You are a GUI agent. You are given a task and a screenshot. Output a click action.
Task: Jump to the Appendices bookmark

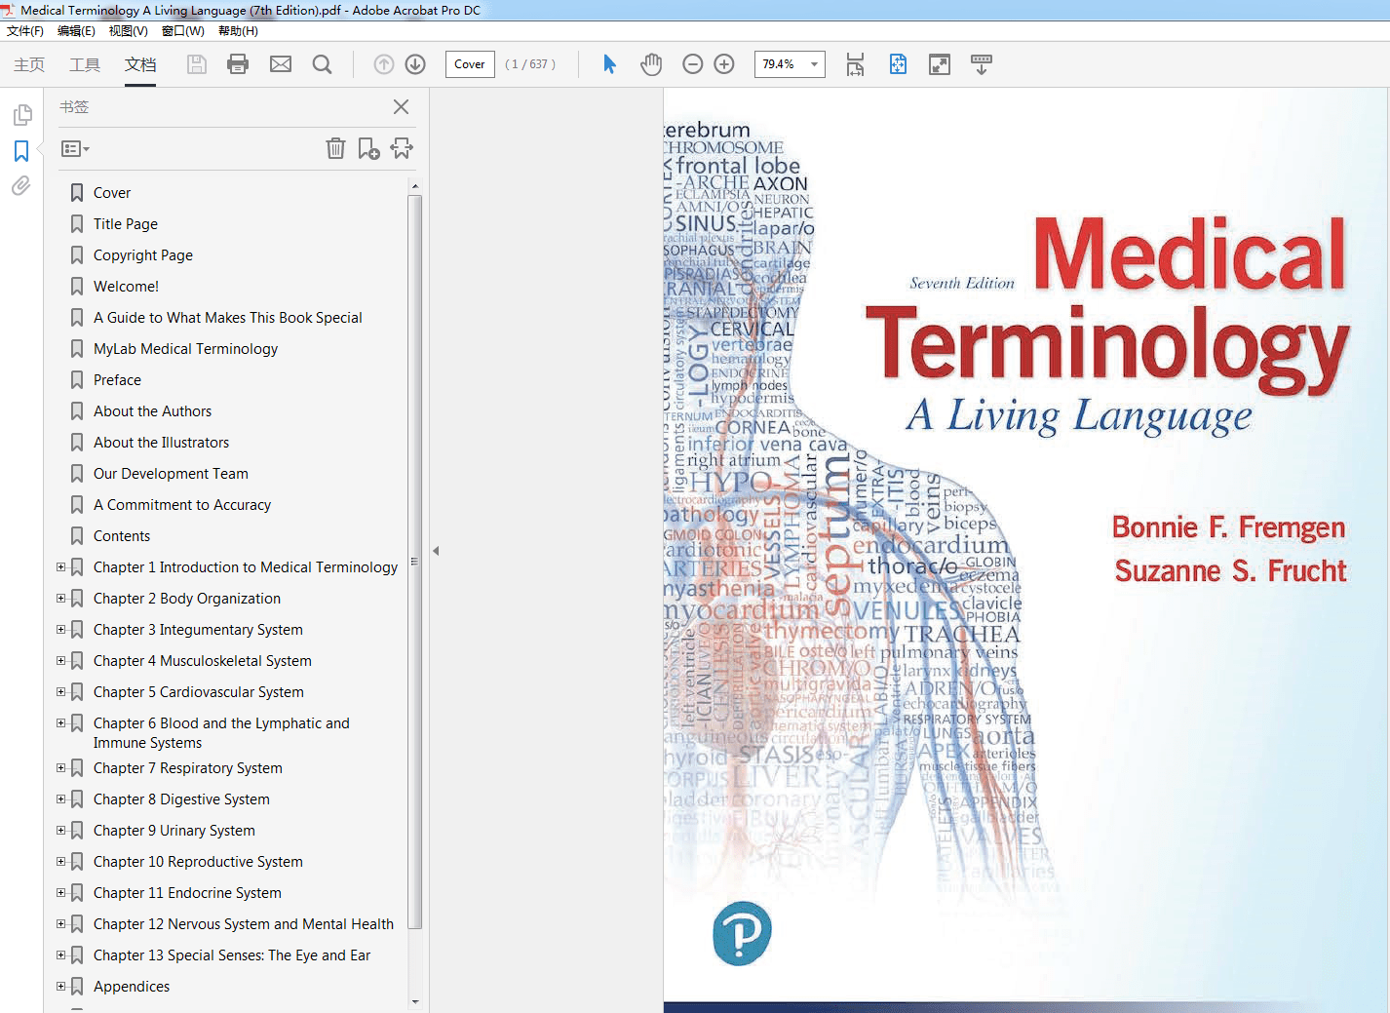tap(131, 986)
